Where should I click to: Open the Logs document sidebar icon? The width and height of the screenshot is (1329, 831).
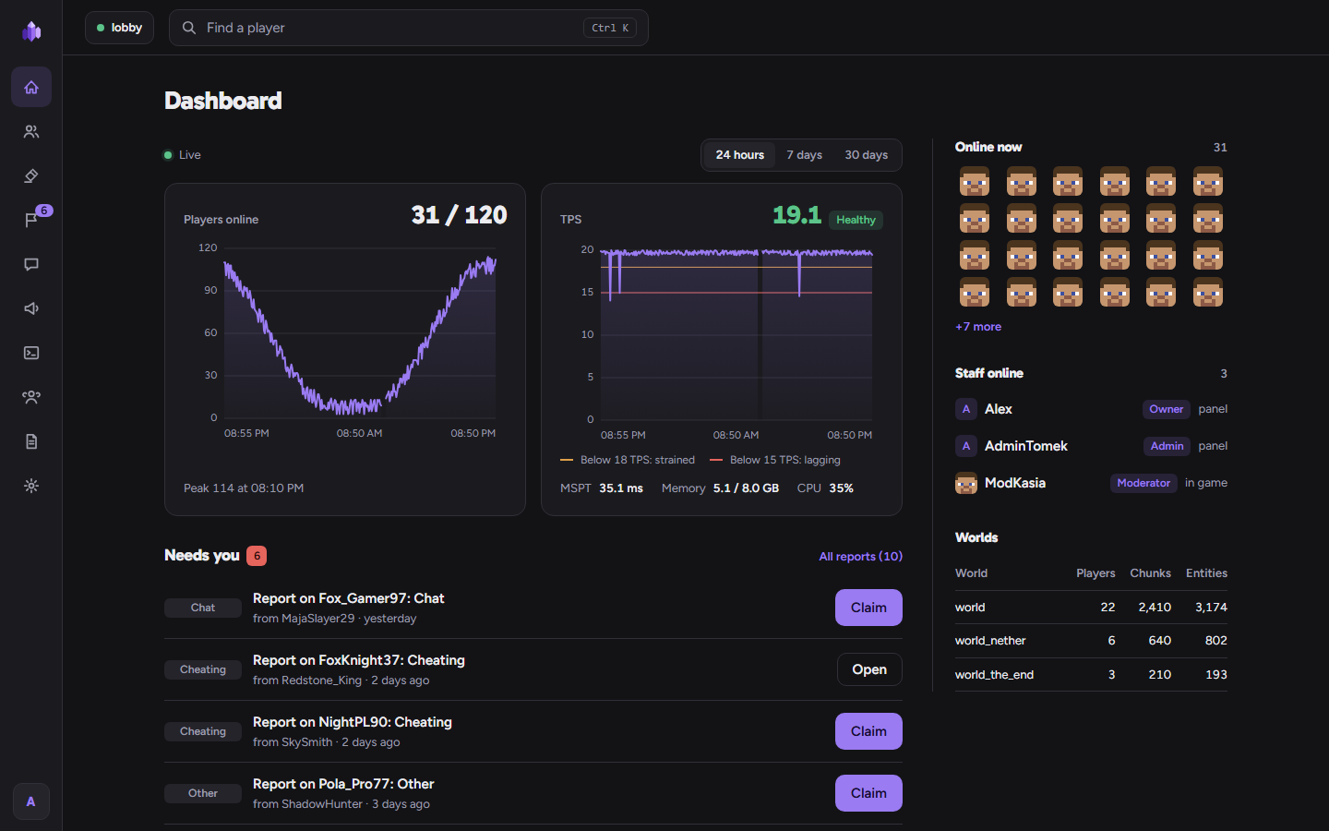pyautogui.click(x=31, y=441)
